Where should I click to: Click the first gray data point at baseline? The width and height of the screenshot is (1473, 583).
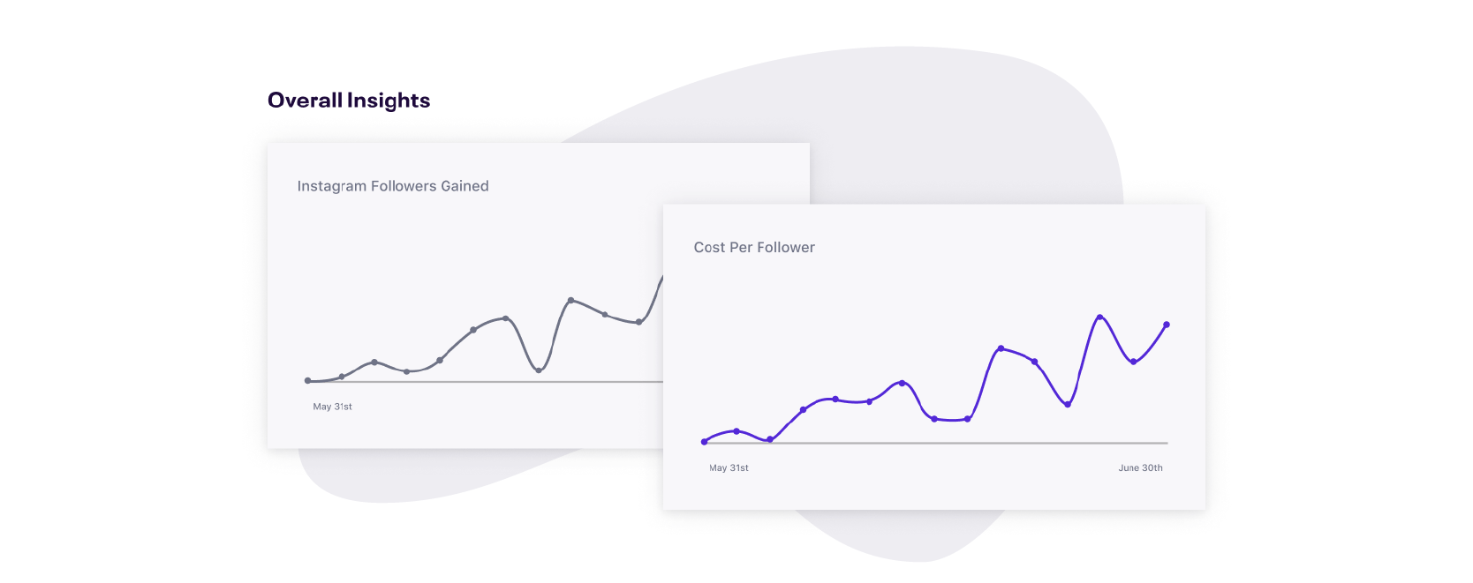307,381
